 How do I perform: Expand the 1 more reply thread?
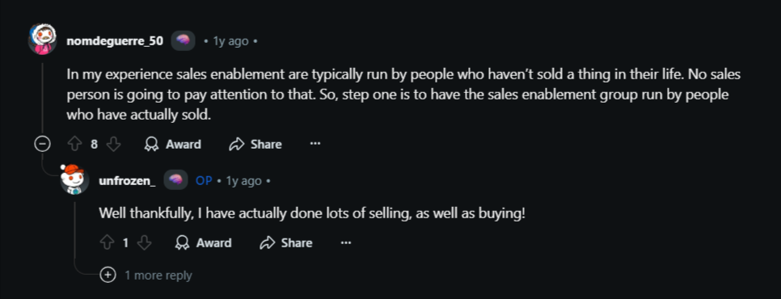108,275
